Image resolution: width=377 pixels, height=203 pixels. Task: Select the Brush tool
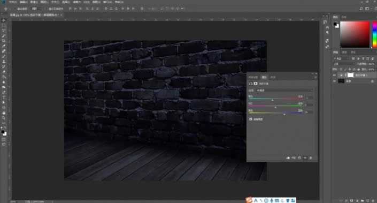tap(4, 56)
